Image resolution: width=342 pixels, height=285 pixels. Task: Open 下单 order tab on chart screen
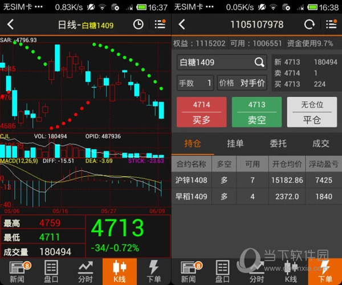154,272
